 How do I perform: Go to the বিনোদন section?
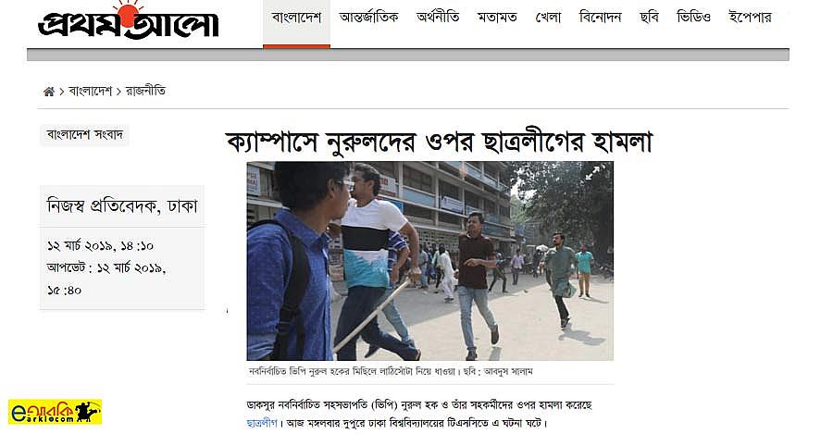point(600,19)
